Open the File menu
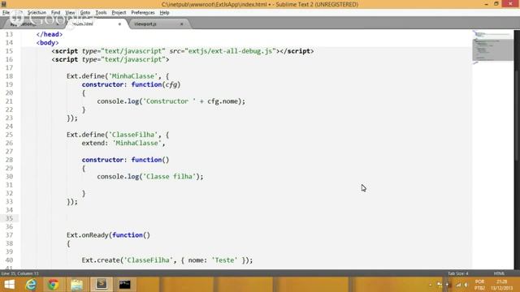520x292 pixels. [x=6, y=13]
